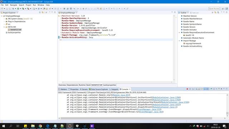Minimize the Console view panel
Image resolution: width=229 pixels, height=129 pixels.
[x=224, y=89]
